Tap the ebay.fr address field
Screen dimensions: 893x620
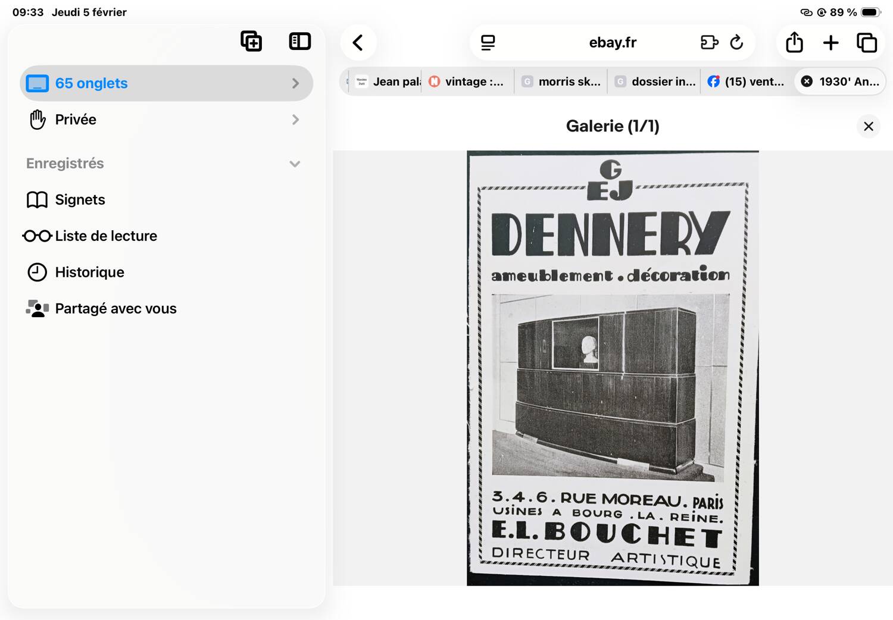point(613,43)
